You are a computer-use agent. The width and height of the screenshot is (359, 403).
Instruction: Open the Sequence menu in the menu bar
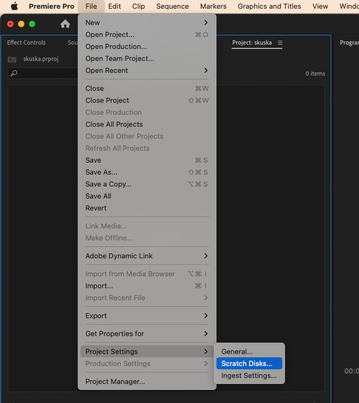tap(172, 7)
